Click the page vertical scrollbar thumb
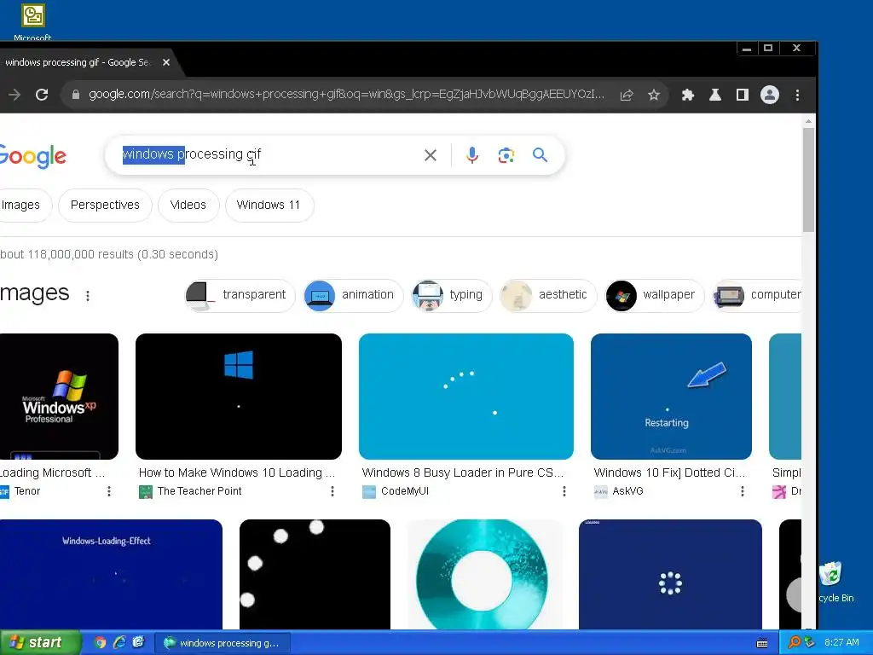Screen dimensions: 873x655 [x=808, y=179]
